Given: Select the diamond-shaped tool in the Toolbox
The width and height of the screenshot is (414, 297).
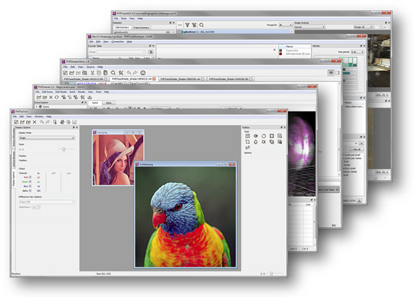Looking at the screenshot, I should coord(256,135).
